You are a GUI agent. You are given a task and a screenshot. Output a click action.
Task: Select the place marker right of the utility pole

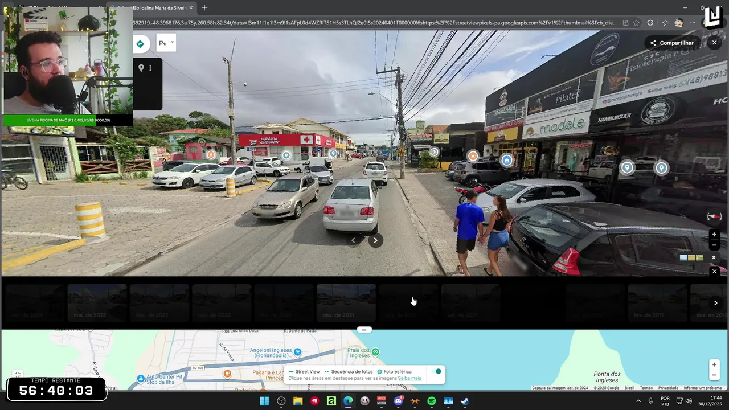pos(434,152)
